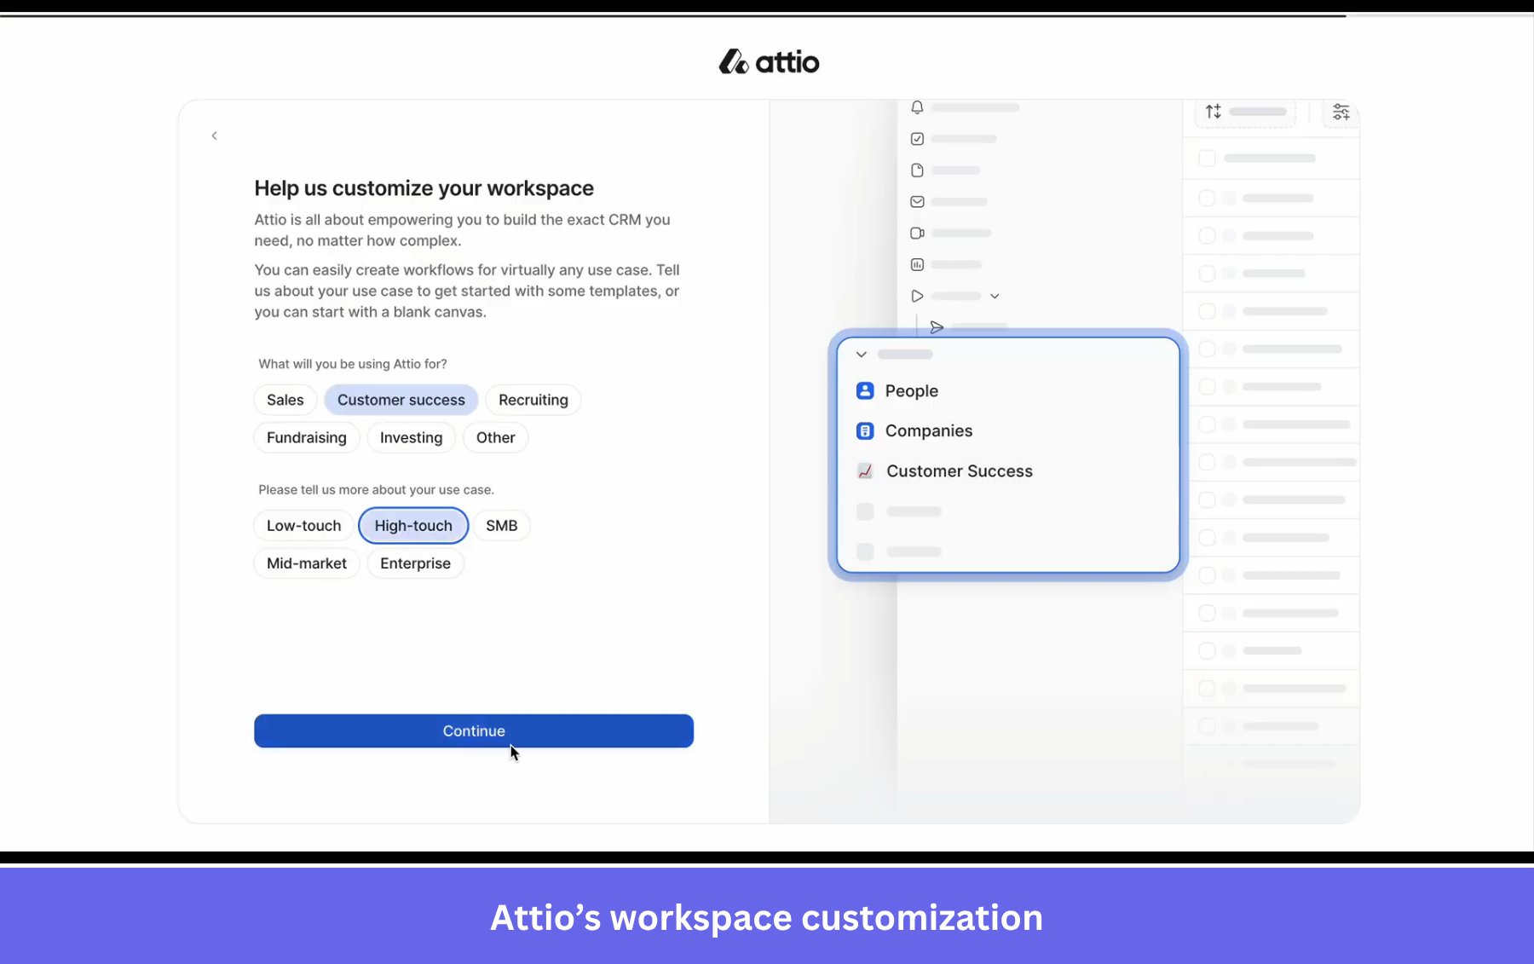Click the back arrow at top left
Screen dimensions: 1534x964
[x=214, y=136]
